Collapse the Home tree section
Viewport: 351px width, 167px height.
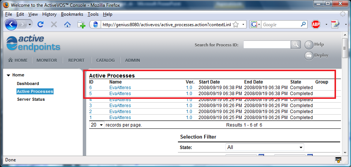click(x=9, y=75)
